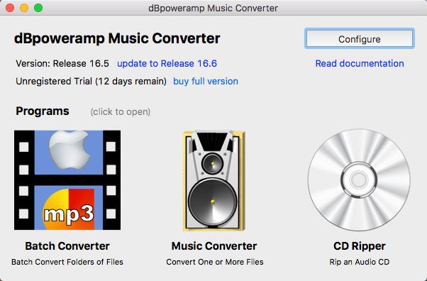Minimize the window with the yellow button

tap(24, 8)
